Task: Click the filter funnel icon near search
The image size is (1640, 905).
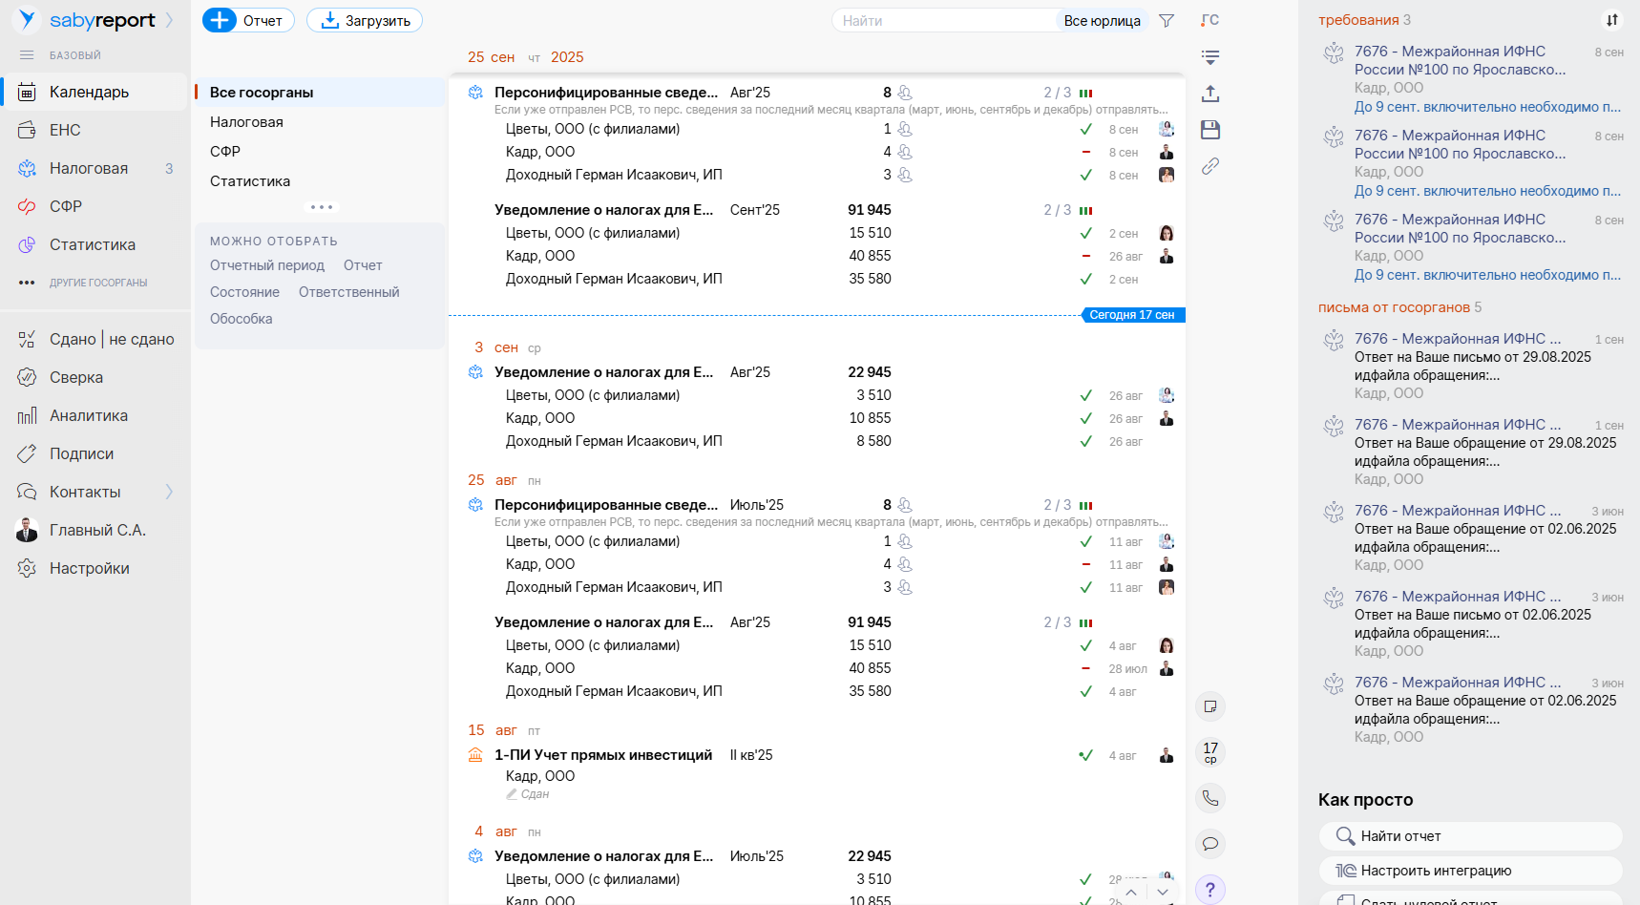Action: [x=1166, y=21]
